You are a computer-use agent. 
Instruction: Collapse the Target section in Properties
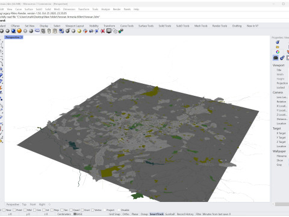click(276, 128)
